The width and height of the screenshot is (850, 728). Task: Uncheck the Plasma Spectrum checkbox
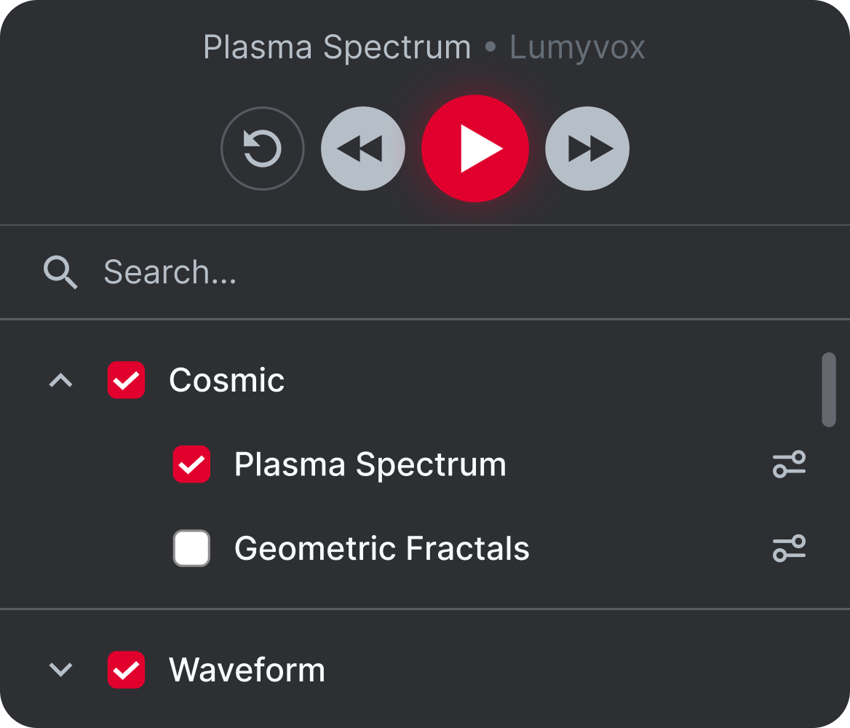(x=191, y=464)
